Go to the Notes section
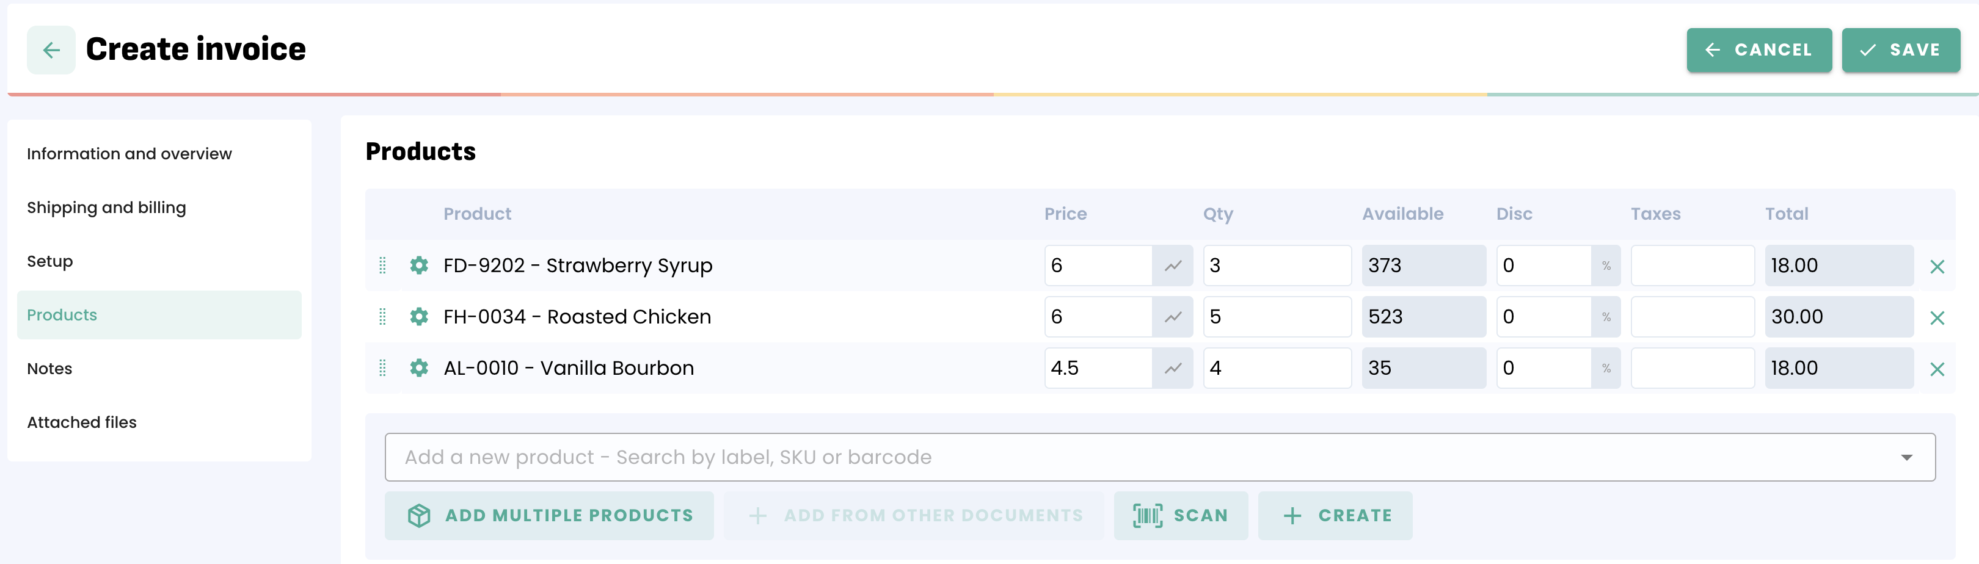The width and height of the screenshot is (1979, 564). [x=50, y=369]
